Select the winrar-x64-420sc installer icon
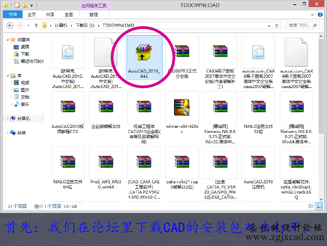The image size is (327, 246). pos(182,107)
